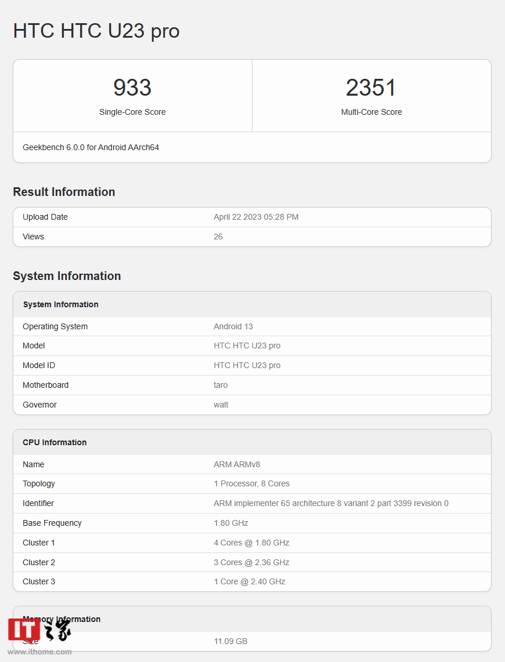Click the memory size 11.09 GB value
Viewport: 505px width, 662px height.
coord(230,641)
